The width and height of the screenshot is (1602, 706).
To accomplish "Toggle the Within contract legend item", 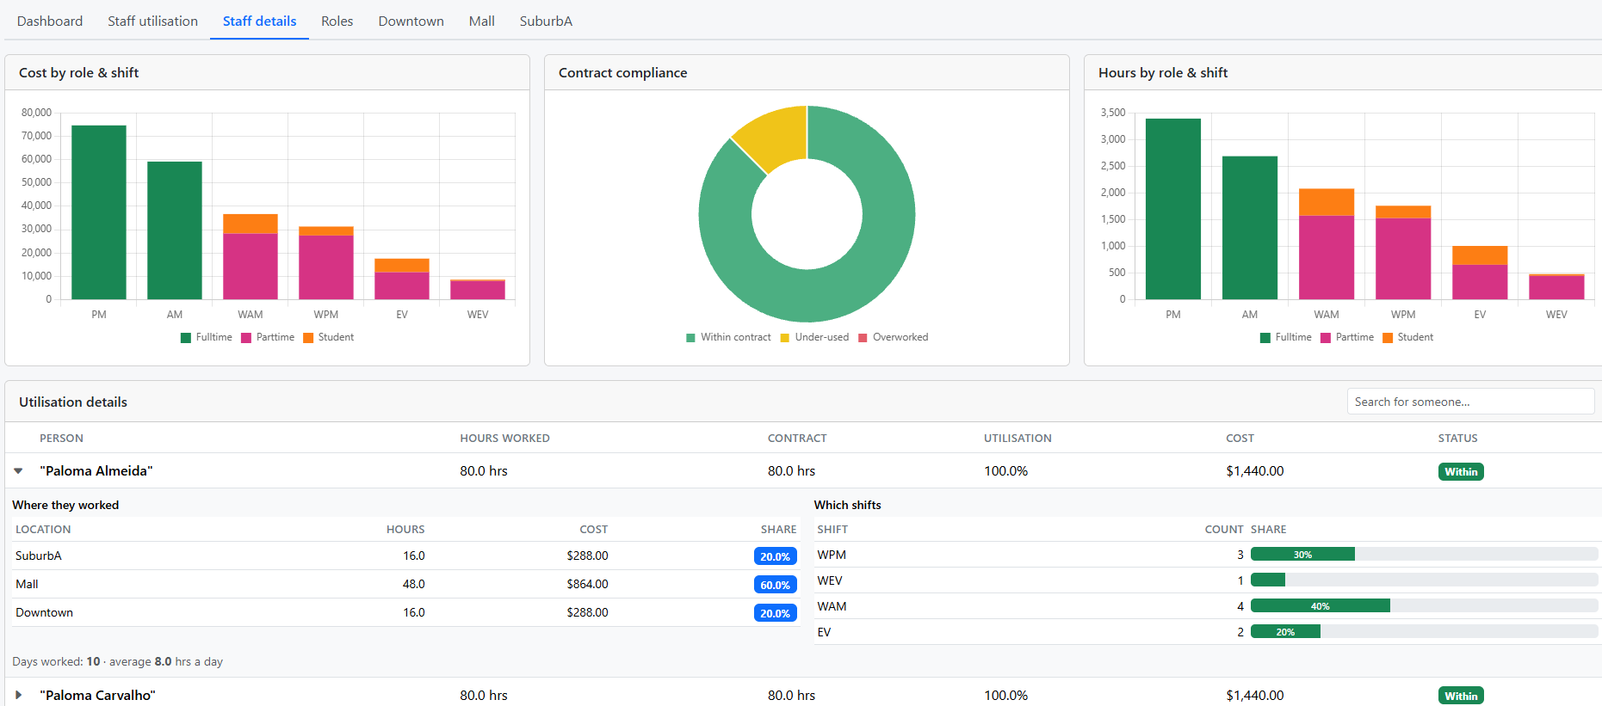I will coord(728,337).
